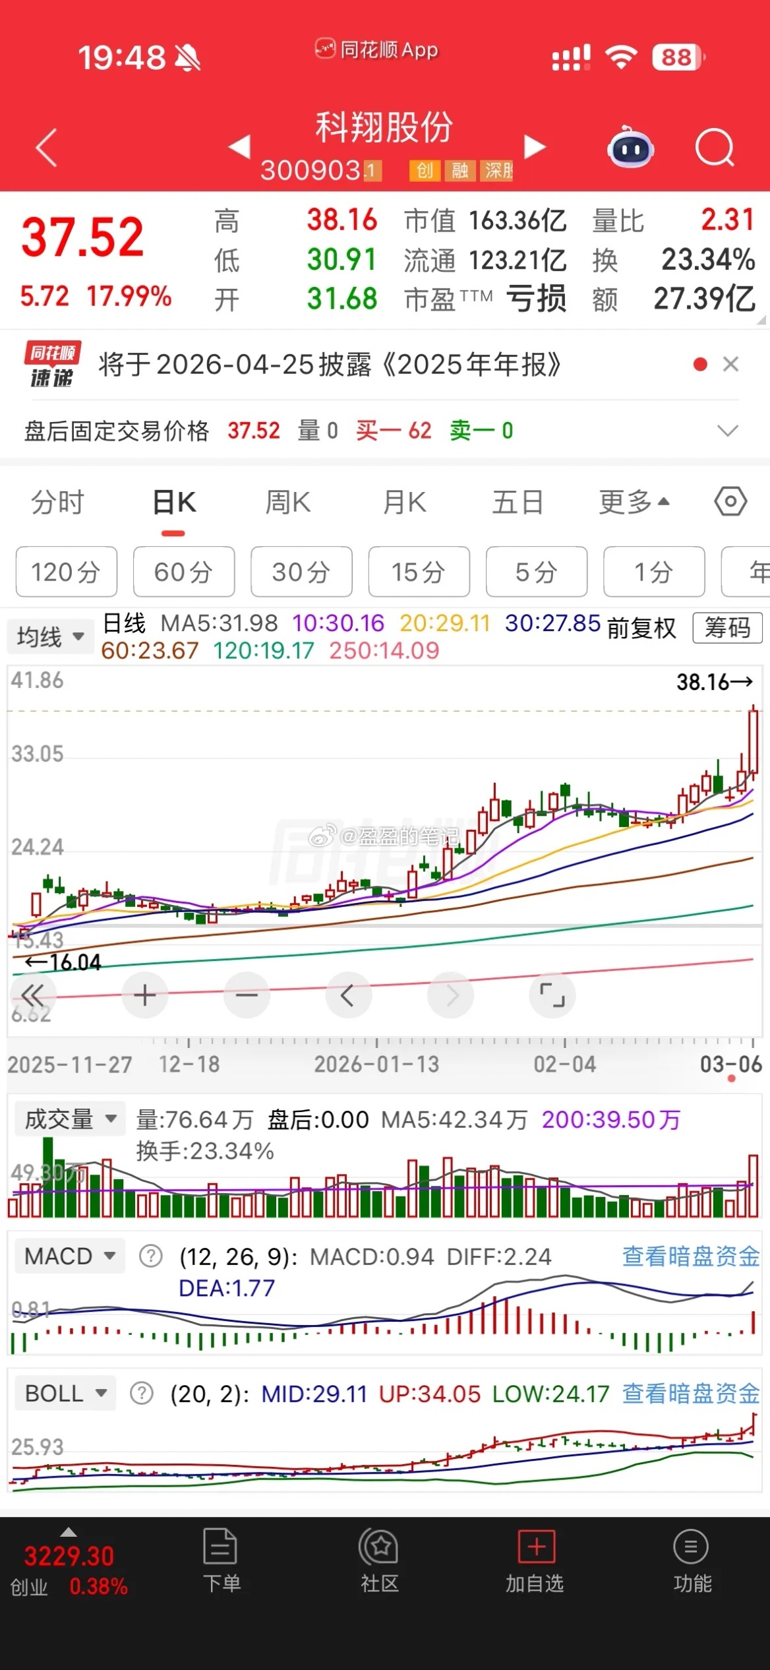Open the search magnifier icon
This screenshot has height=1670, width=770.
click(715, 148)
